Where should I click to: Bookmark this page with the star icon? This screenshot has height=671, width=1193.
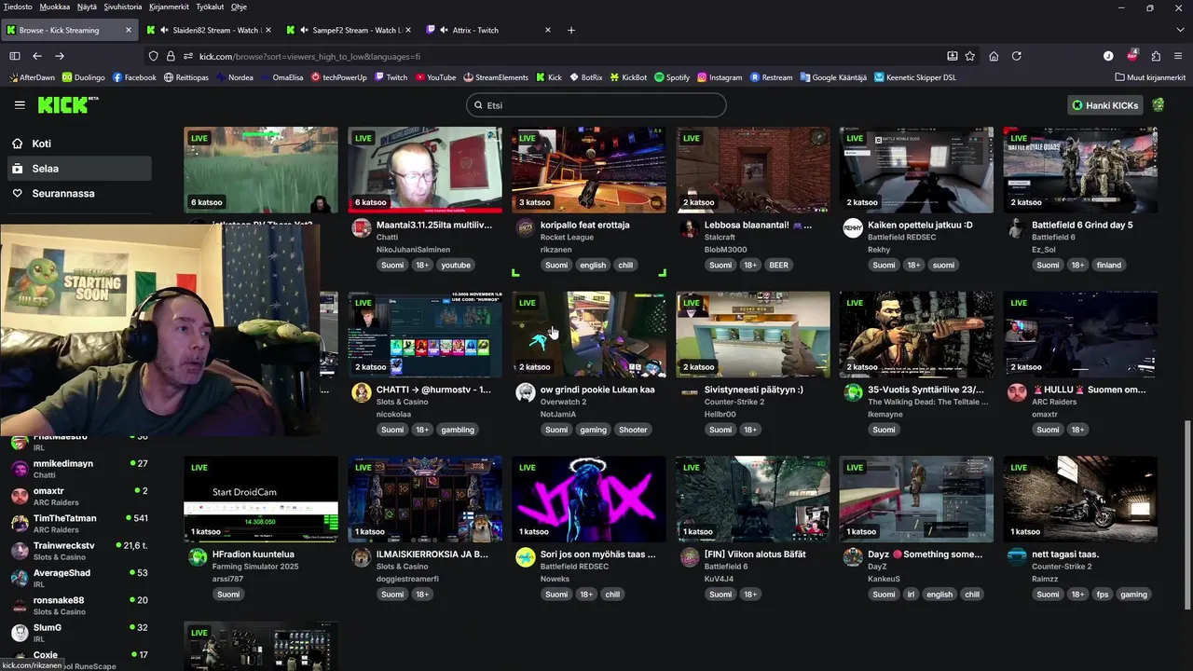(x=970, y=56)
